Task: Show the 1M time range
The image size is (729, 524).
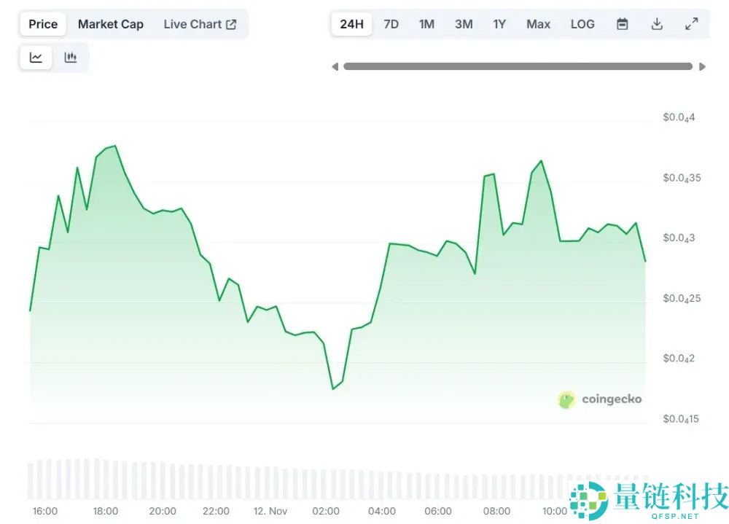Action: 426,24
